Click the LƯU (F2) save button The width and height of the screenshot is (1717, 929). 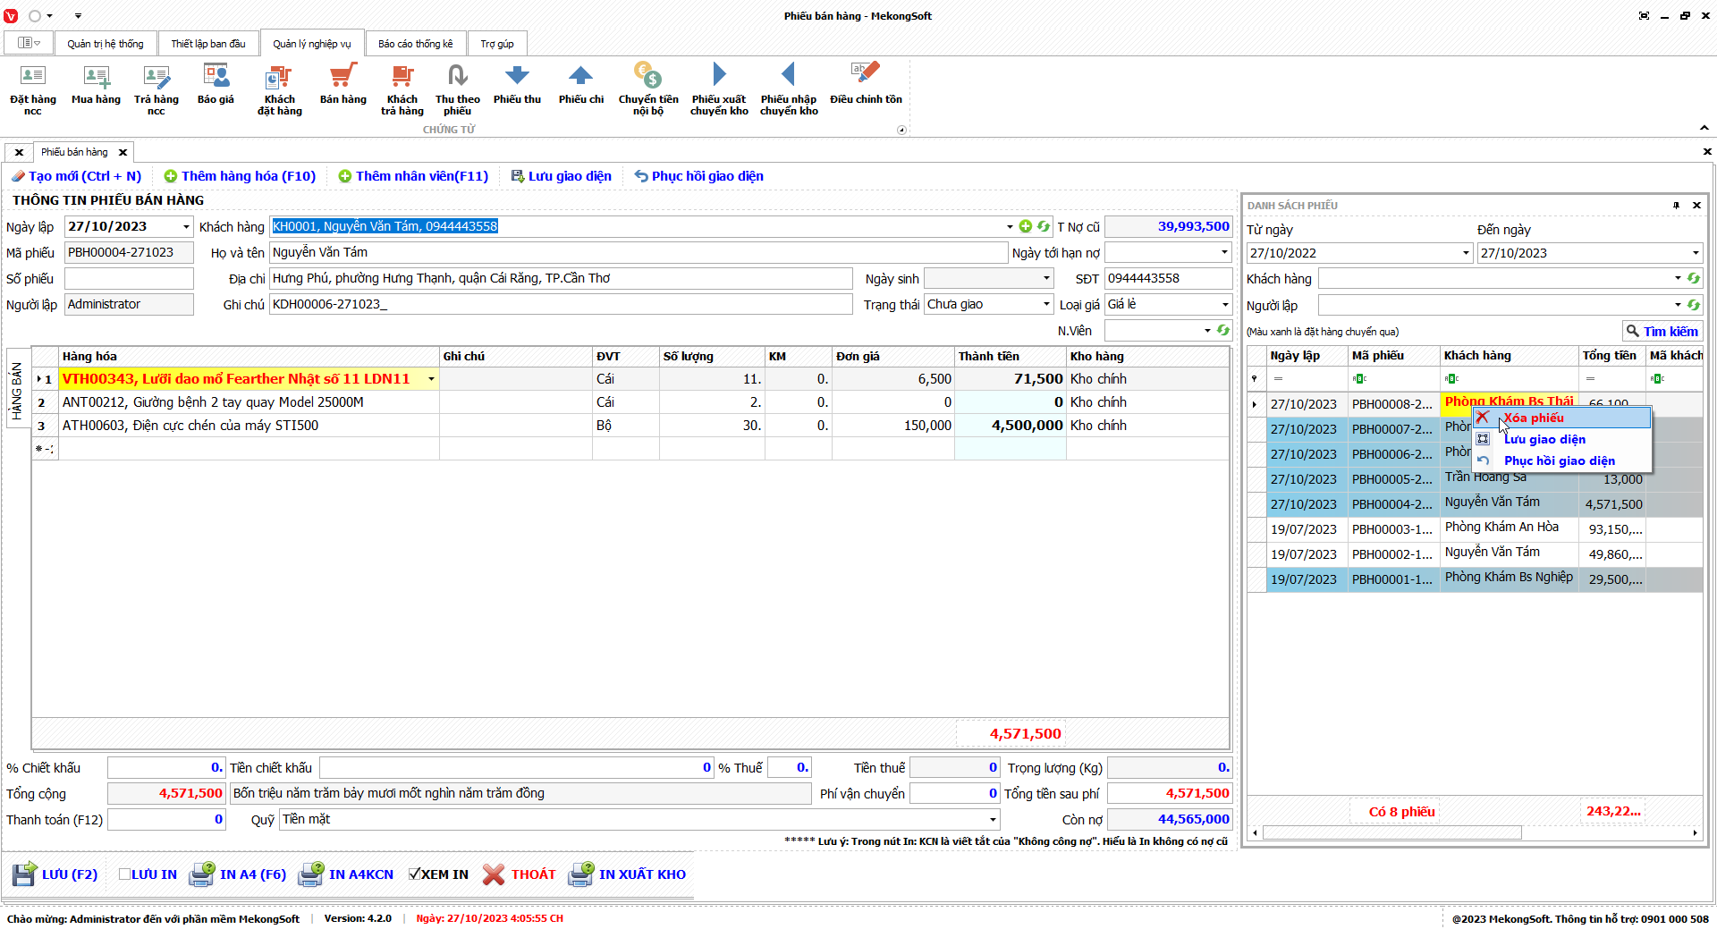55,874
